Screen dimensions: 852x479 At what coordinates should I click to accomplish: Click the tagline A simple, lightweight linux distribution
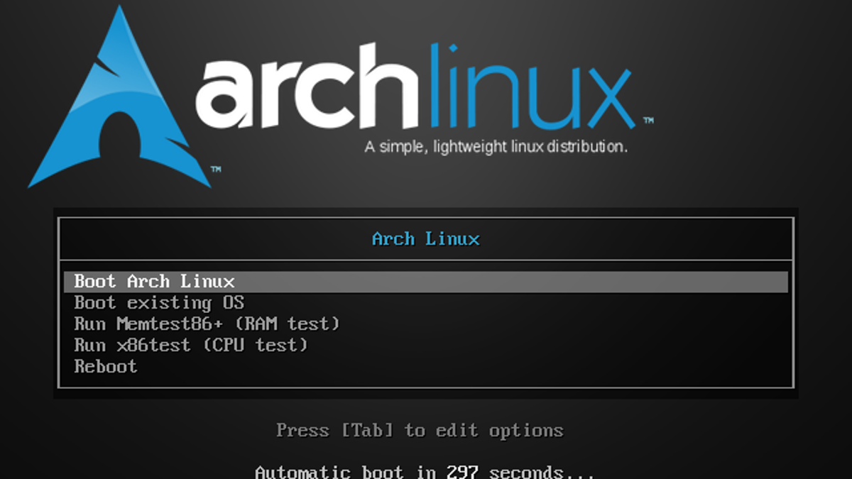pyautogui.click(x=496, y=148)
